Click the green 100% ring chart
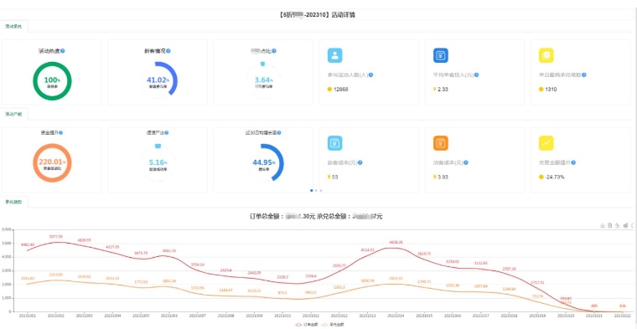The height and width of the screenshot is (329, 637). pyautogui.click(x=52, y=81)
